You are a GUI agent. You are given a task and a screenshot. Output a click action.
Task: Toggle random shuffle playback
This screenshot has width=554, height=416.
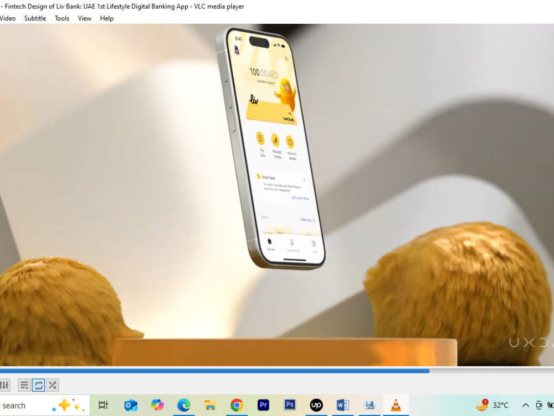click(x=53, y=385)
